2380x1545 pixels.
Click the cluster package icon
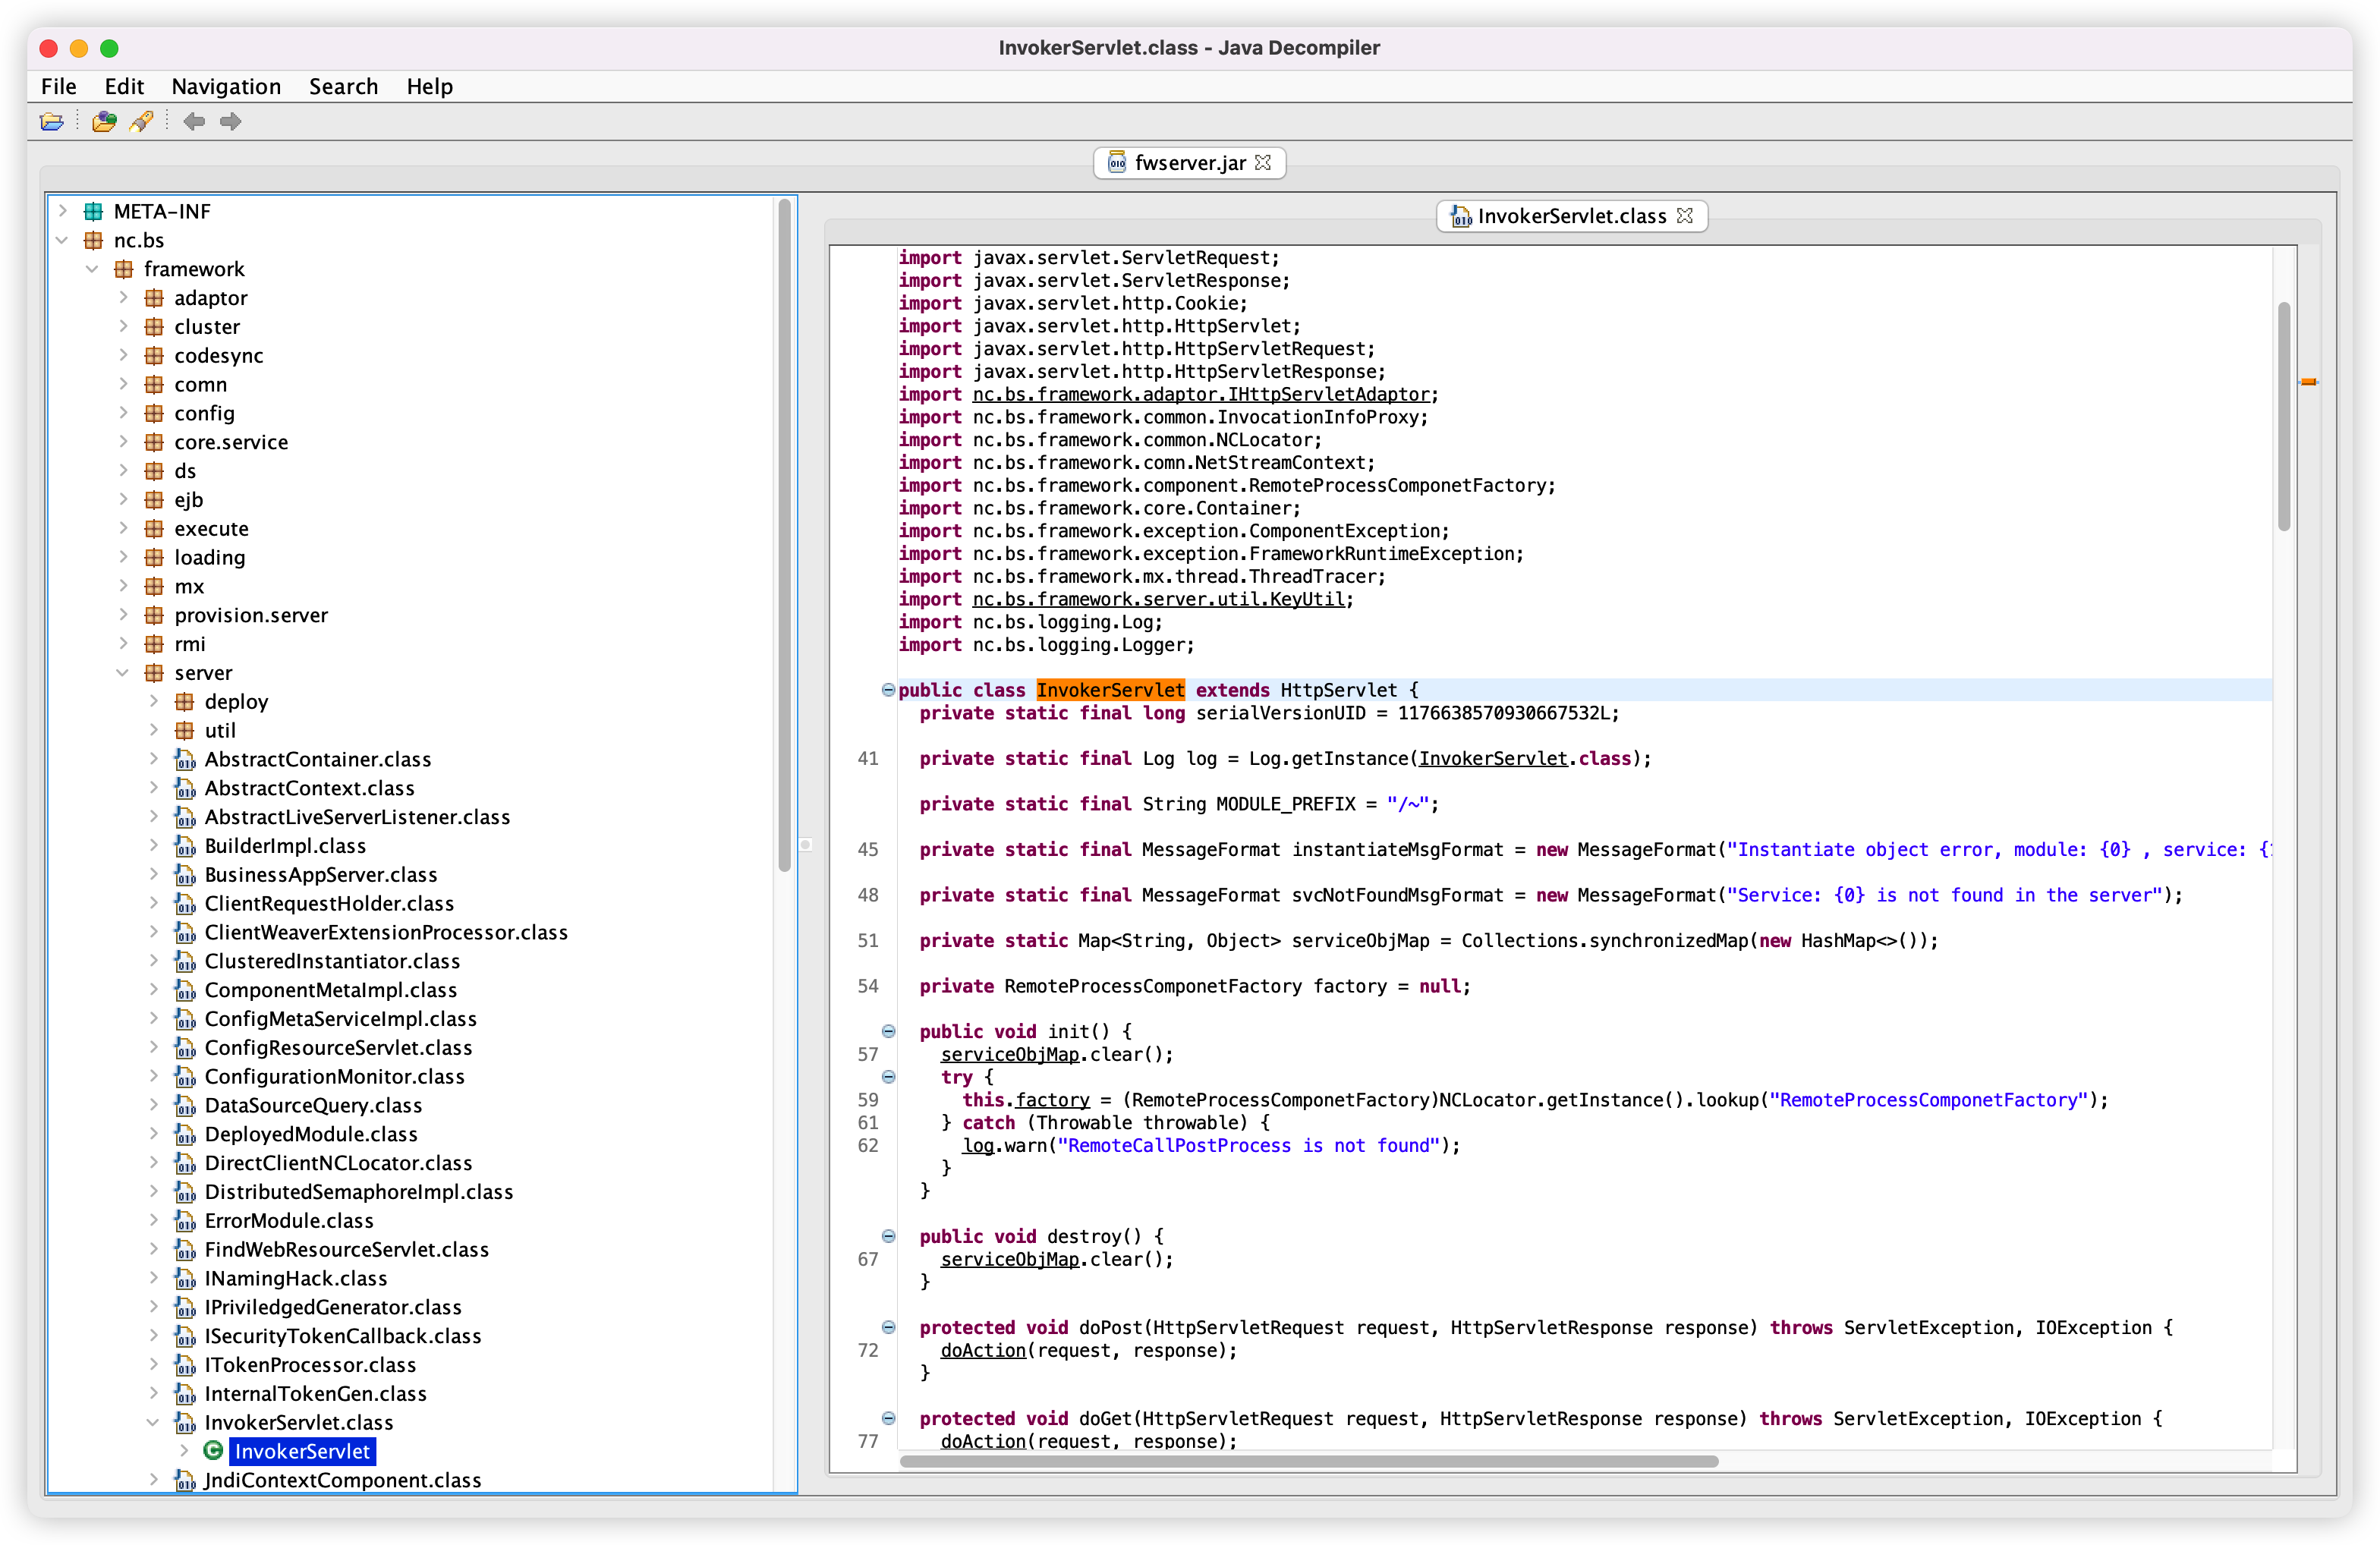154,327
